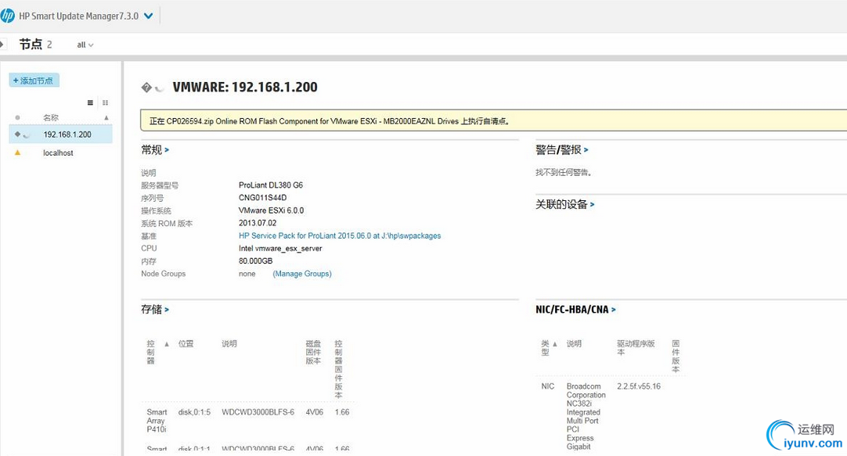Open the 'all' filter dropdown
The width and height of the screenshot is (847, 456).
[x=85, y=45]
